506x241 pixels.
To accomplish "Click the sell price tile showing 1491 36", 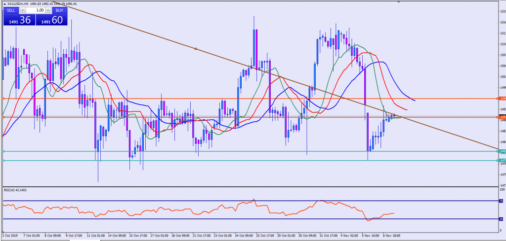I will click(19, 20).
